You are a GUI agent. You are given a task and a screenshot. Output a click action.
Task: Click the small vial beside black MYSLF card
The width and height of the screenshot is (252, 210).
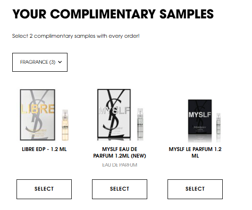tap(218, 125)
